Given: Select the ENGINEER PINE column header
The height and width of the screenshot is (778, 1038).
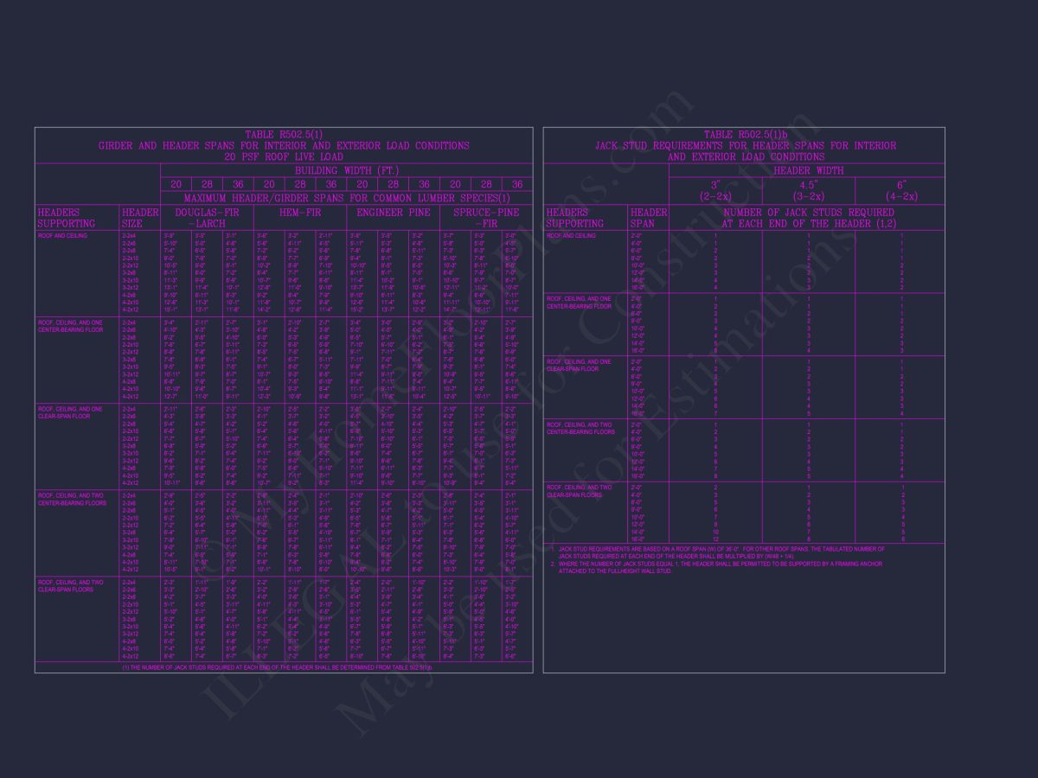Looking at the screenshot, I should pyautogui.click(x=393, y=212).
